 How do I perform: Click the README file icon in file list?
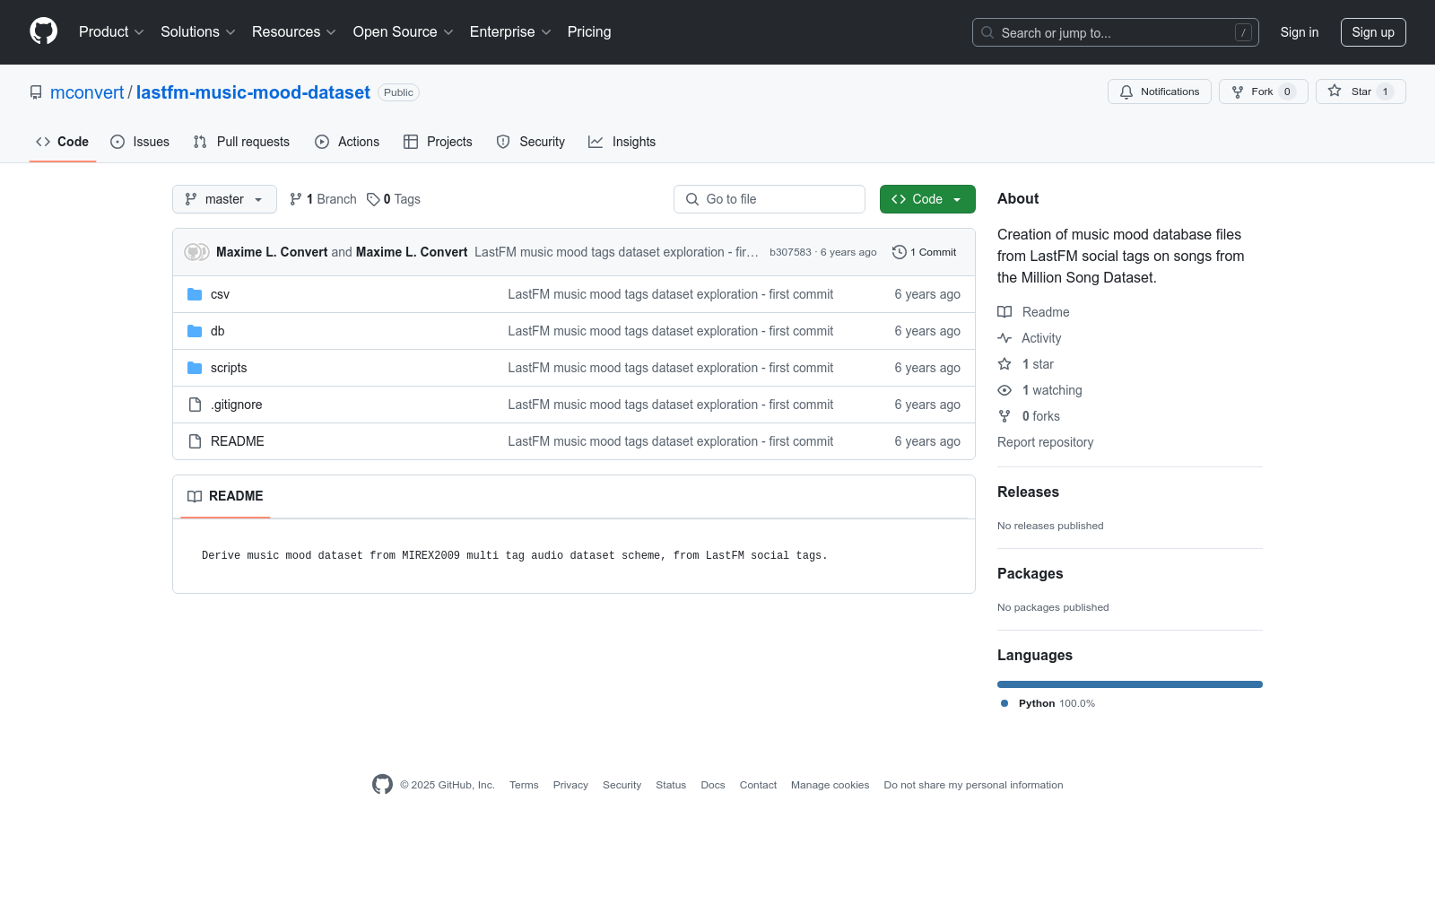(195, 441)
